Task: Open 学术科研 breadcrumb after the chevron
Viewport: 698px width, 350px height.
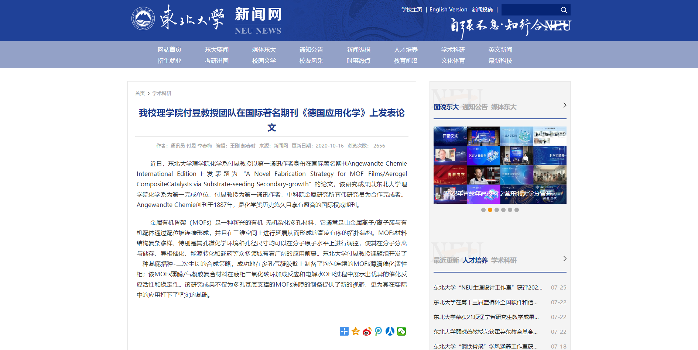Action: [x=162, y=93]
